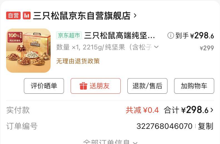The width and height of the screenshot is (220, 144).
Task: Expand the product spec dropdown arrow
Action: point(156,47)
